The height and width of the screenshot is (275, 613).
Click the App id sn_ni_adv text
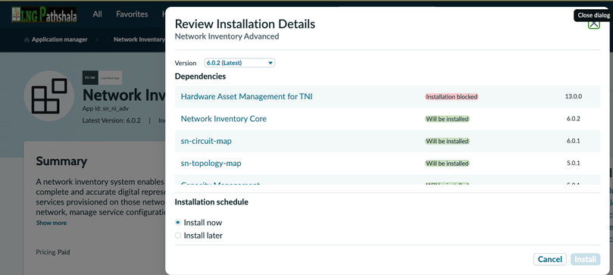[x=105, y=108]
